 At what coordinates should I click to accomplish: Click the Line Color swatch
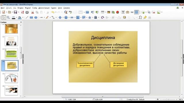[14, 17]
